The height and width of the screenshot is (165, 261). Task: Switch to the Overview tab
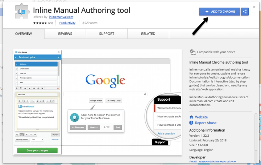pos(24,34)
